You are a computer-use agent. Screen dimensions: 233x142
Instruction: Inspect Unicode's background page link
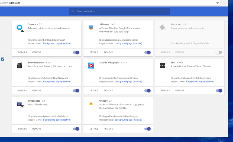point(128,120)
